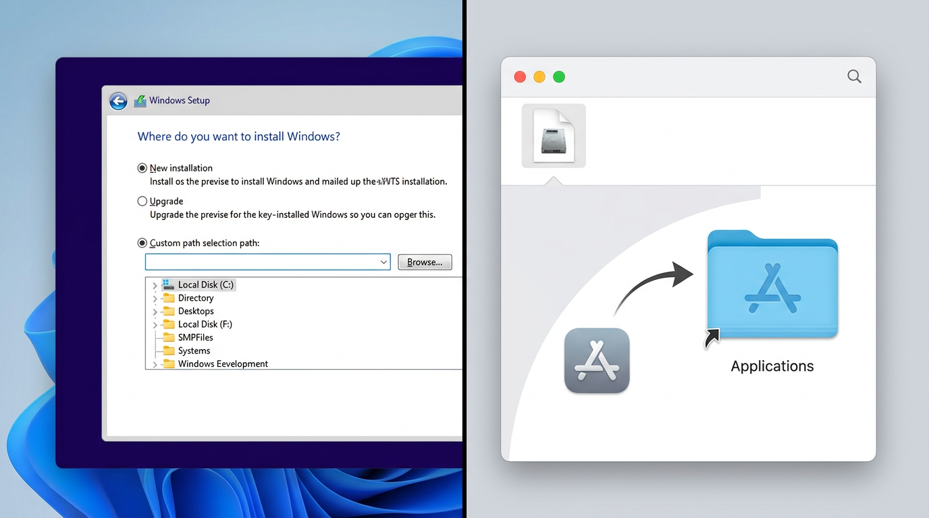Select the New installation radio button

pos(142,168)
